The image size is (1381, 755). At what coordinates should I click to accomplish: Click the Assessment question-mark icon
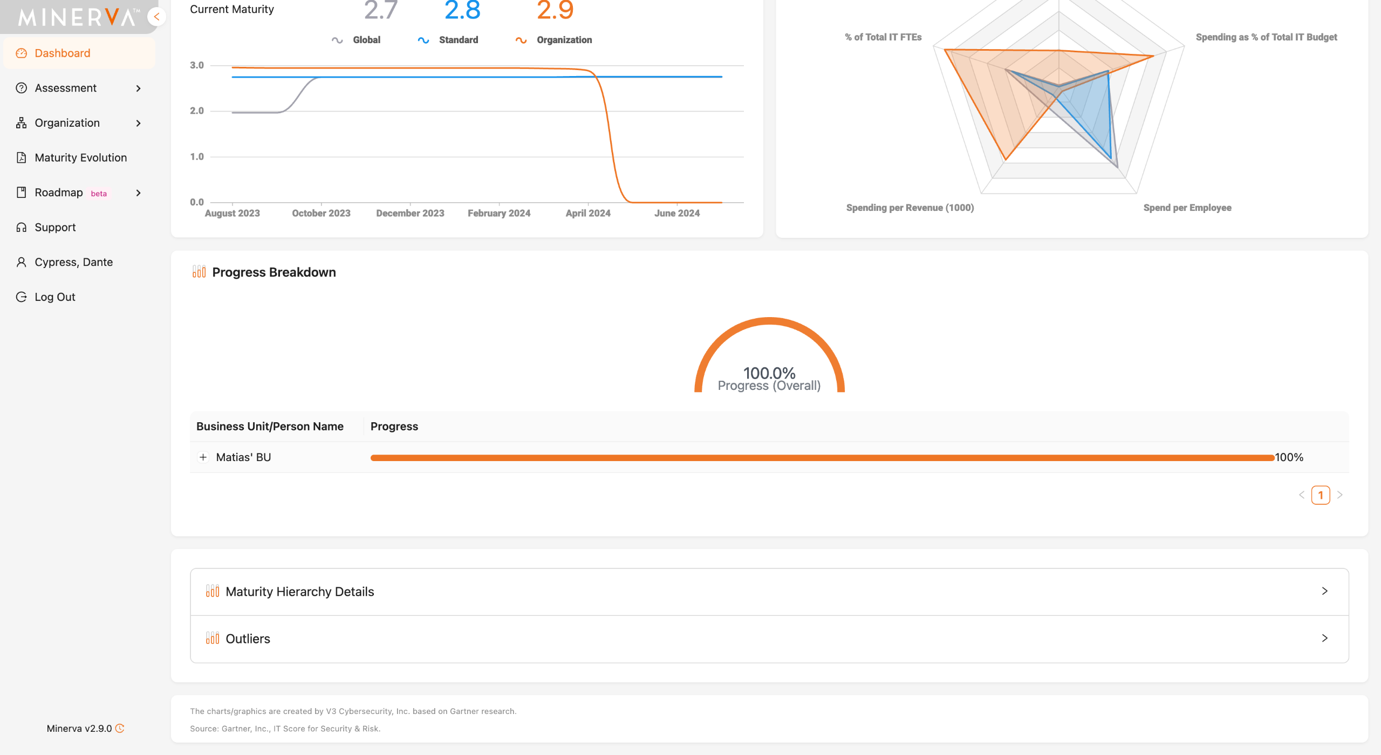pos(22,88)
